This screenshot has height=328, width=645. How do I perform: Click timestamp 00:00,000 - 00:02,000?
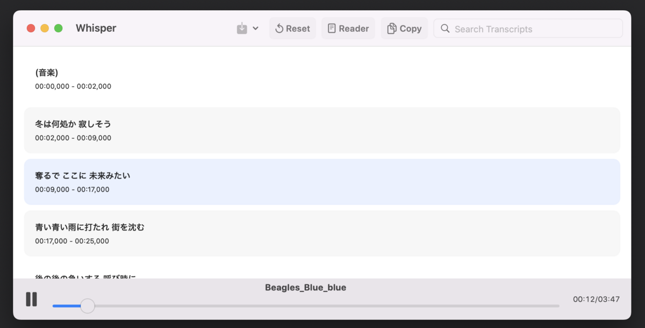(73, 86)
